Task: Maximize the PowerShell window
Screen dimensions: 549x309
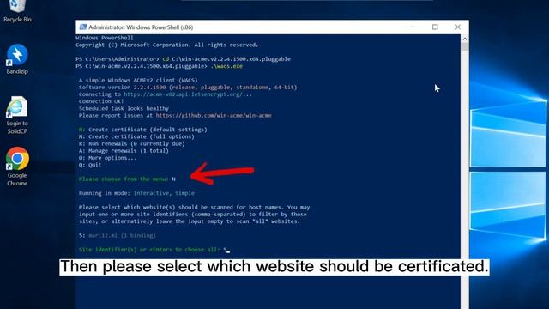Action: (x=435, y=27)
